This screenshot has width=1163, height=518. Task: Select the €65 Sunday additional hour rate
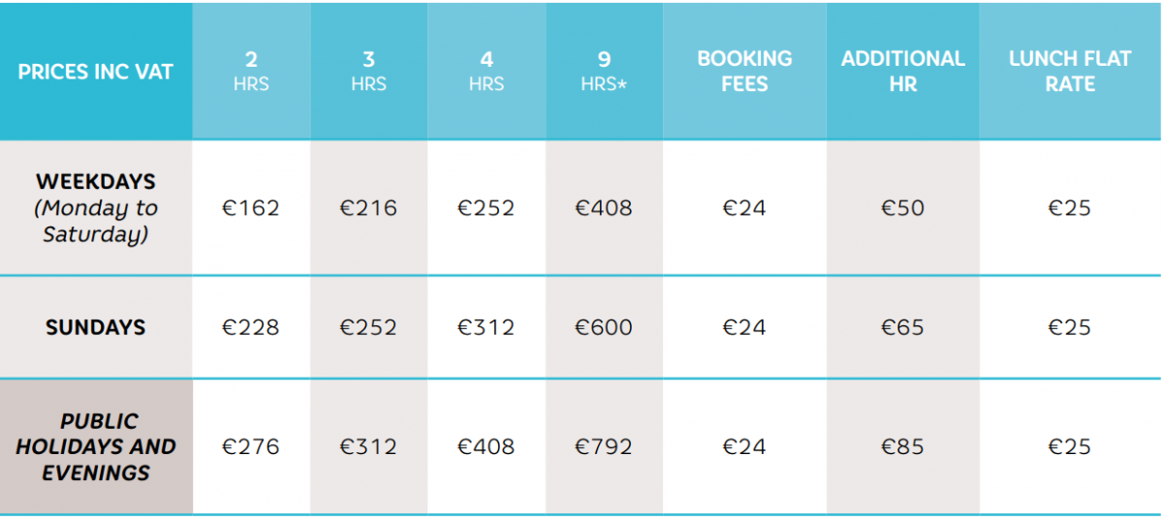(902, 327)
